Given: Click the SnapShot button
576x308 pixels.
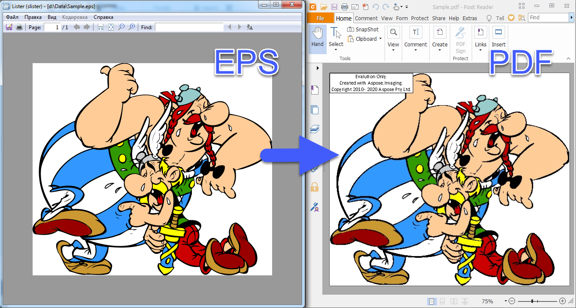Looking at the screenshot, I should tap(363, 29).
